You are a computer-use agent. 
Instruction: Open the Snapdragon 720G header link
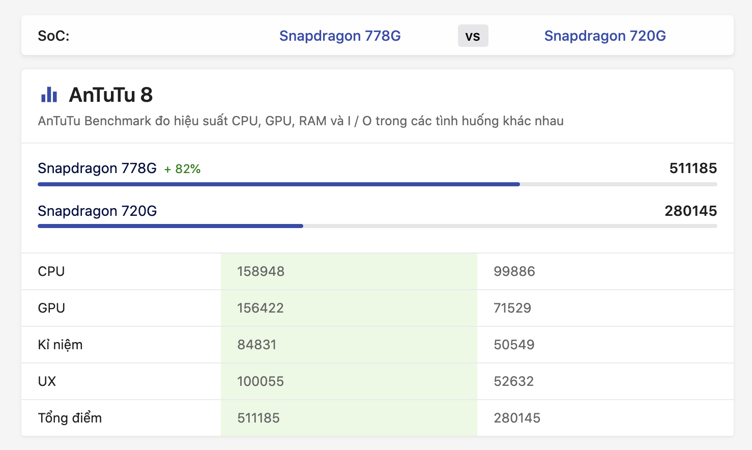tap(604, 36)
